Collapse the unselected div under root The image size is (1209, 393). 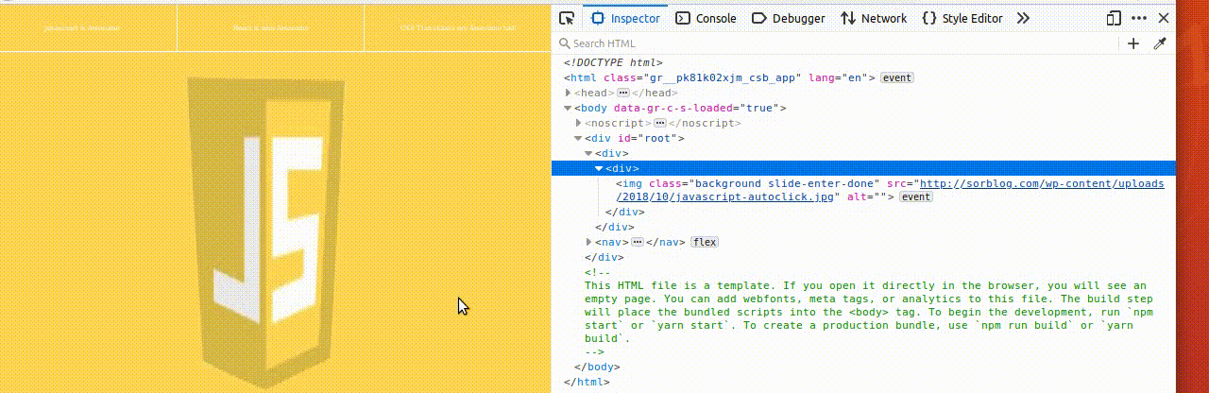point(588,153)
